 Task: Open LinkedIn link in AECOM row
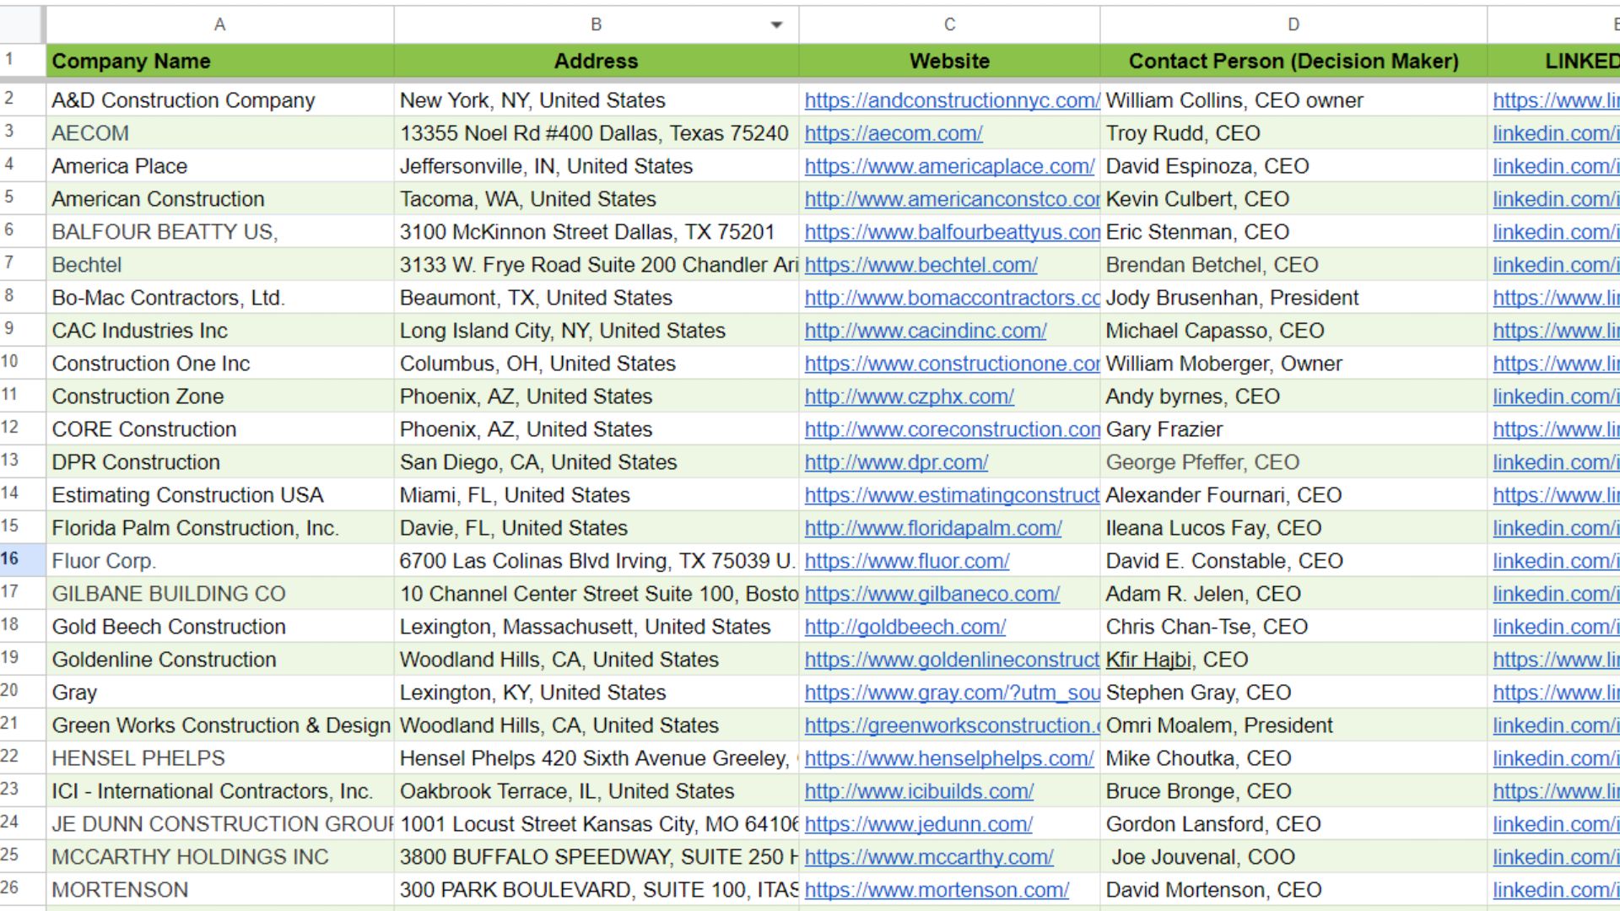click(x=1554, y=133)
